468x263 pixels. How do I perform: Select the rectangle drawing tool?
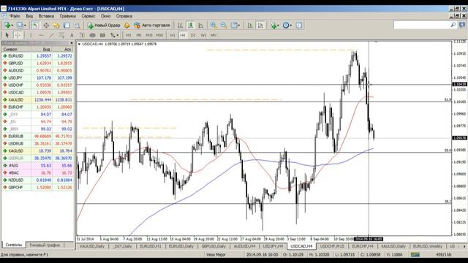[102, 35]
